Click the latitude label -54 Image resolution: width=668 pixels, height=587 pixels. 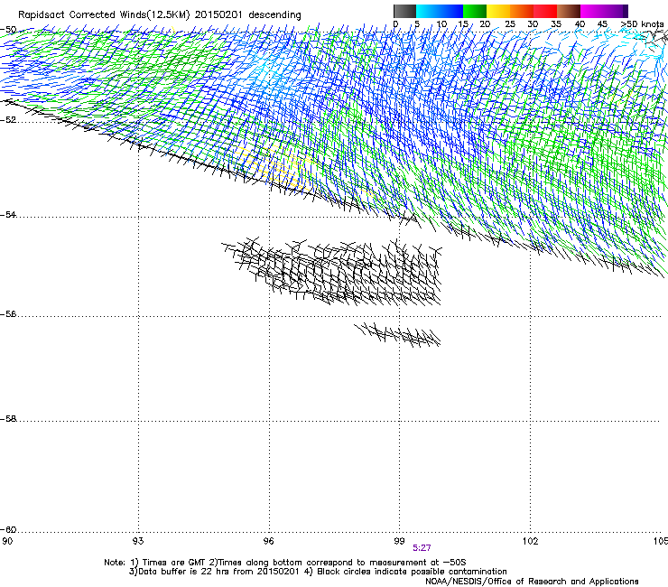tap(8, 214)
